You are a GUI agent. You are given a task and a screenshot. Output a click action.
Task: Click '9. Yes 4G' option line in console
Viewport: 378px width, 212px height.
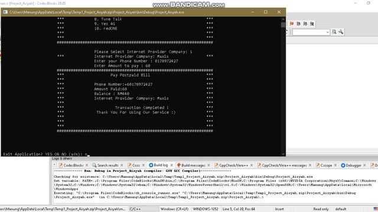click(x=105, y=24)
